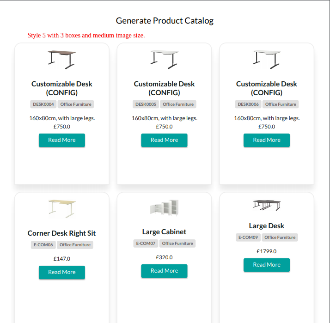
Task: Click the E-COM09 code badge
Action: click(248, 238)
